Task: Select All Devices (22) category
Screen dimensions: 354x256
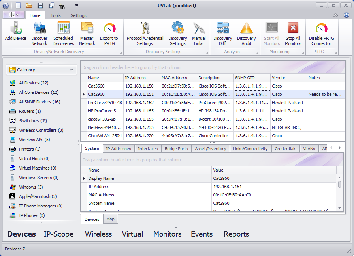Action: tap(34, 83)
